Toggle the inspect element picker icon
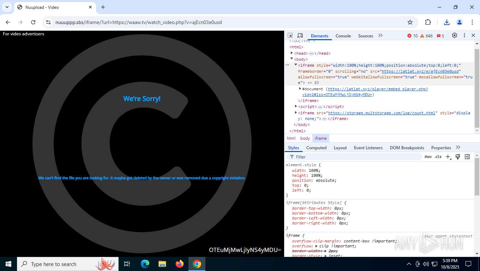Image resolution: width=480 pixels, height=271 pixels. 290,36
